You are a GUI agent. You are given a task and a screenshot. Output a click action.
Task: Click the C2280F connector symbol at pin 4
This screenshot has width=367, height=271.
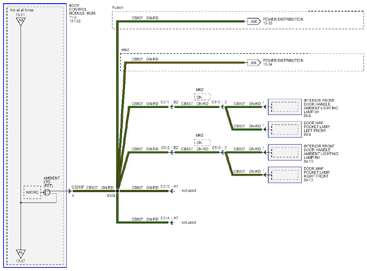(69, 191)
